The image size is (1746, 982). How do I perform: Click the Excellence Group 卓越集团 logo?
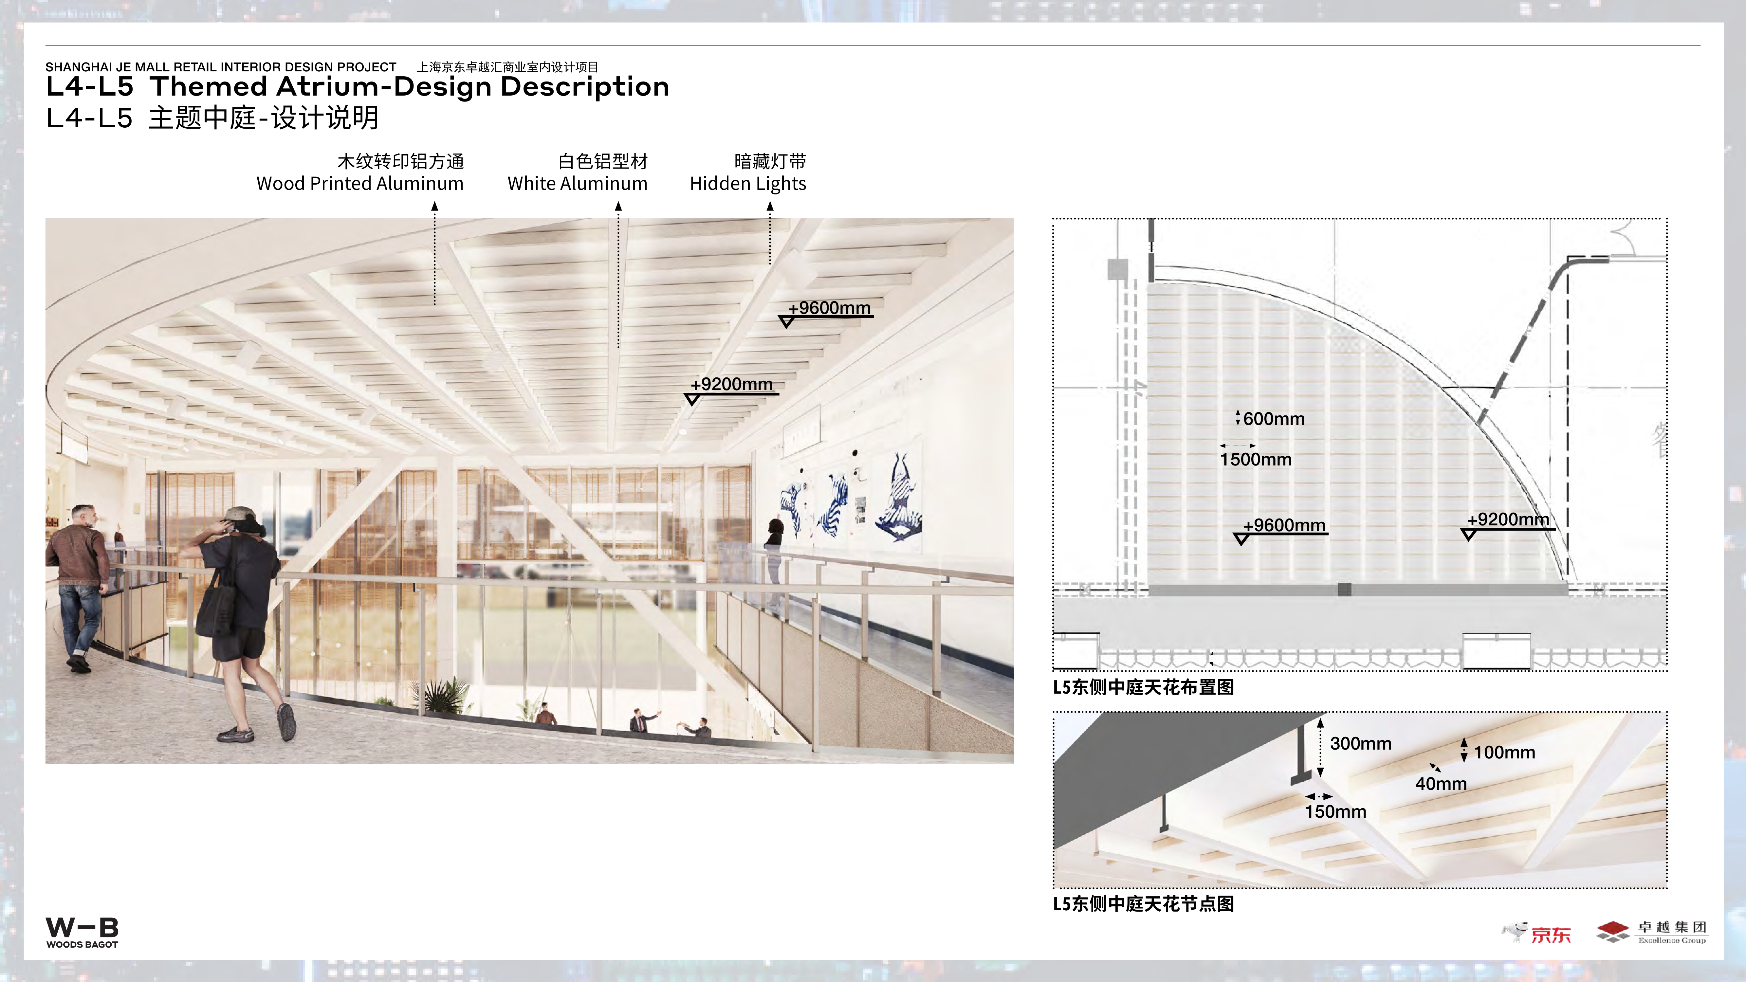point(1651,932)
